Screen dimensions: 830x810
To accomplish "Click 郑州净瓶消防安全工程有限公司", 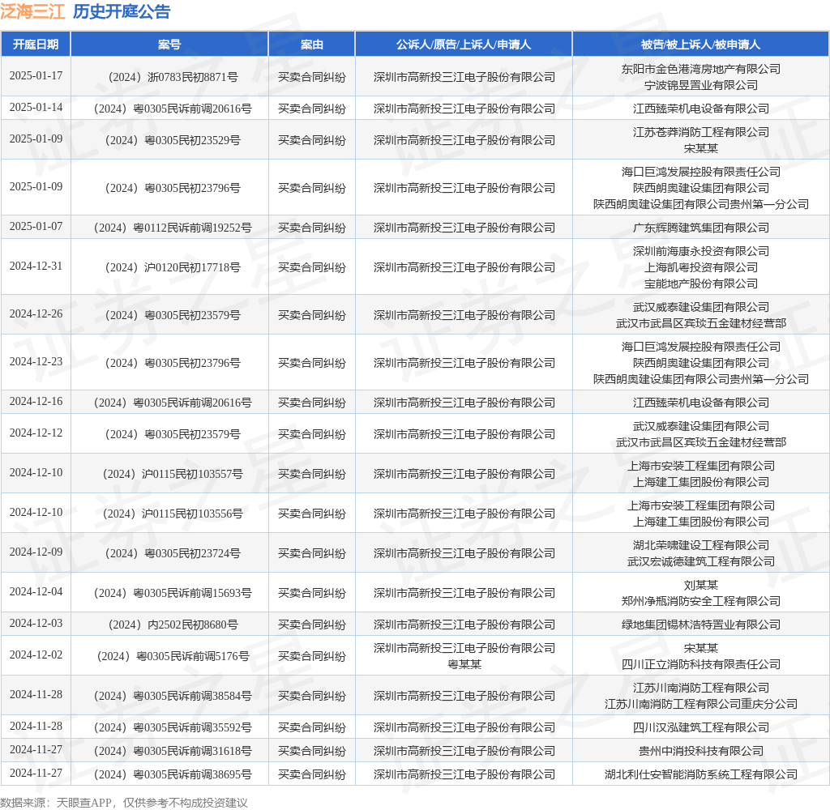I will pyautogui.click(x=701, y=602).
